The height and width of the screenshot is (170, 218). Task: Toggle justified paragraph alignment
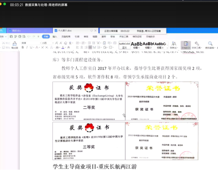click(90, 47)
